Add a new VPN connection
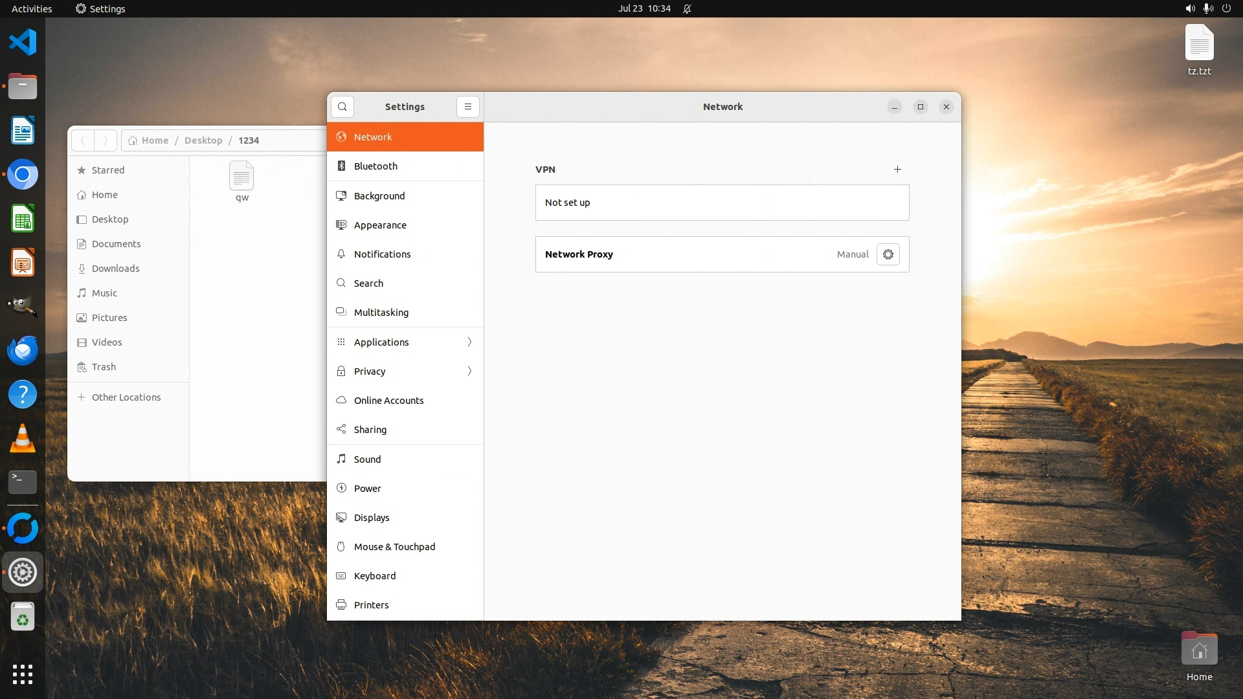 pyautogui.click(x=897, y=170)
